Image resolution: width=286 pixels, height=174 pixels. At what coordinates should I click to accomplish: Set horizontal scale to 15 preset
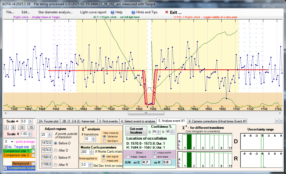[x=31, y=127]
